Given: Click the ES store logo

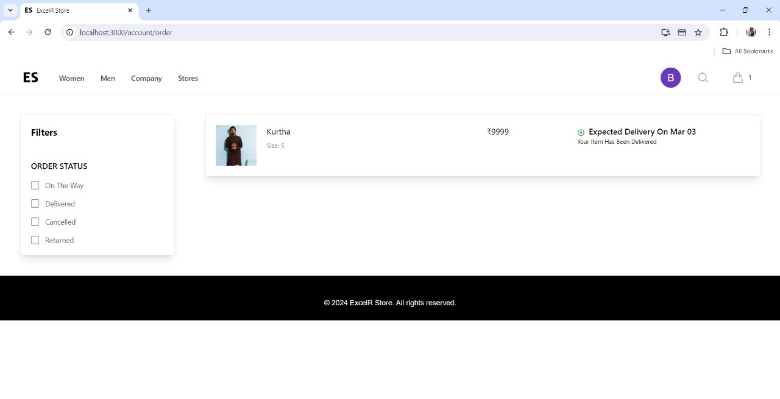Looking at the screenshot, I should (30, 77).
